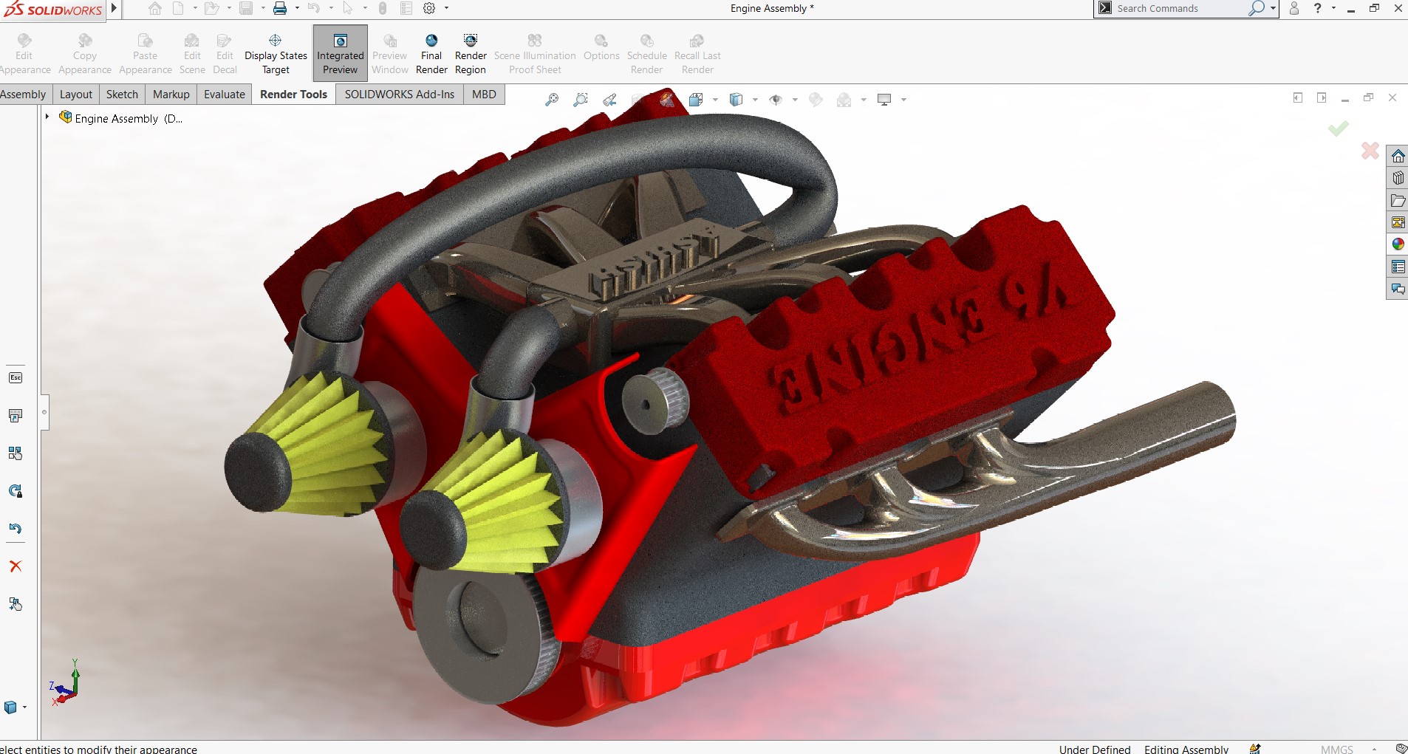Click the MMGS unit system in status bar
The width and height of the screenshot is (1408, 754).
[1336, 749]
